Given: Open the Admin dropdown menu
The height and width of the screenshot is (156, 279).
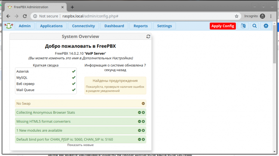Looking at the screenshot, I should coord(24,26).
